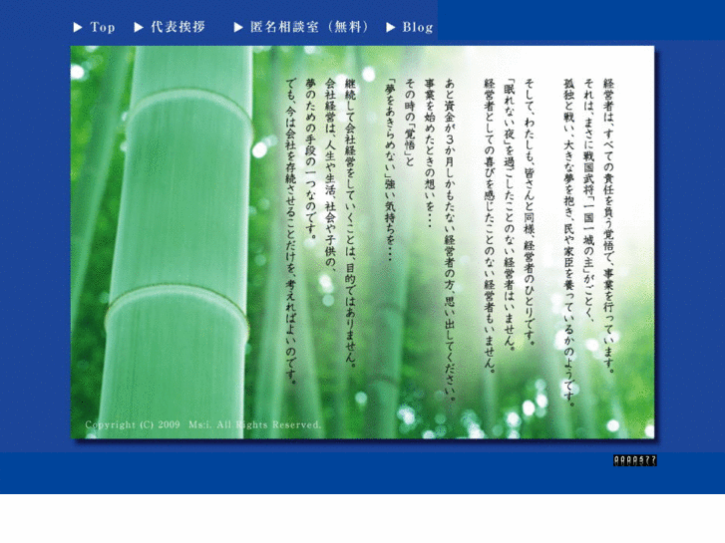Click the line その時の「覚悟」と
This screenshot has height=543, width=725.
(x=410, y=123)
